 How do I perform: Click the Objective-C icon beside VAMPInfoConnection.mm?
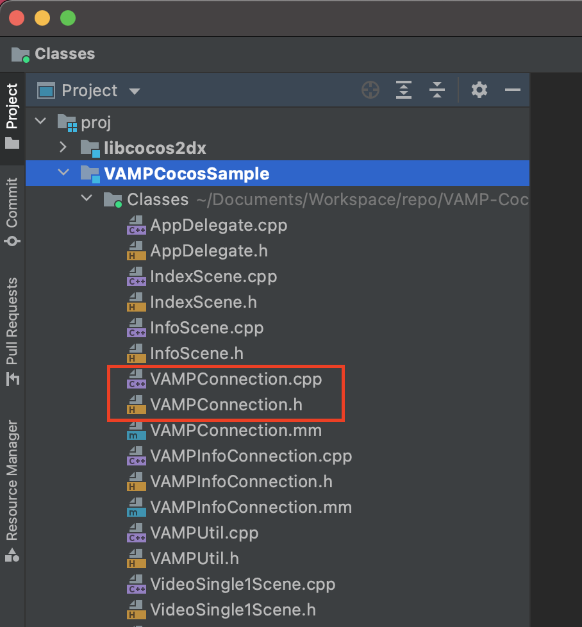pyautogui.click(x=135, y=507)
